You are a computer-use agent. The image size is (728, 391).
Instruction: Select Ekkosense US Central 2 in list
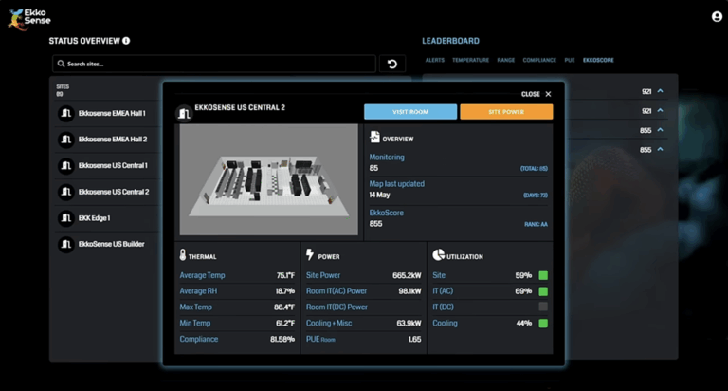coord(114,192)
